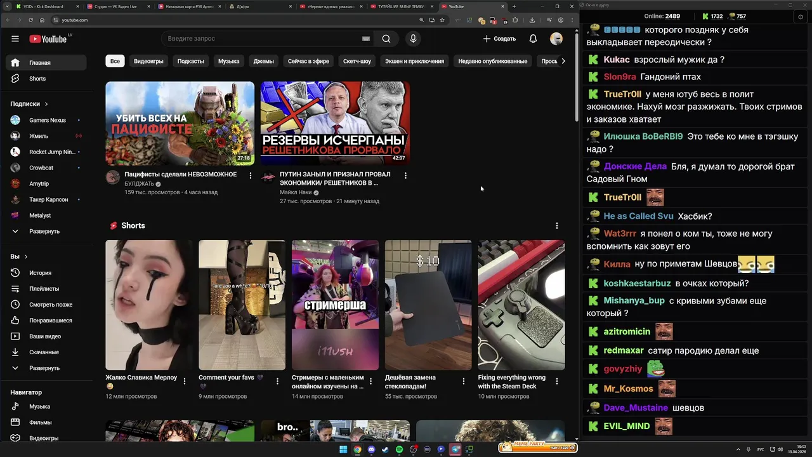
Task: Open the Майкл Наки channel name
Action: click(296, 192)
